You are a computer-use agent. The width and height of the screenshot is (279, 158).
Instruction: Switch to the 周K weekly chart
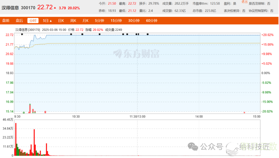73,21
